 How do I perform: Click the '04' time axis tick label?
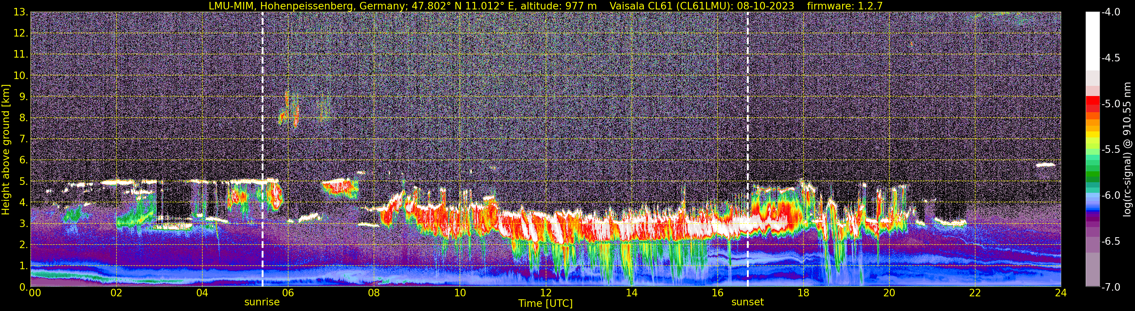point(202,293)
